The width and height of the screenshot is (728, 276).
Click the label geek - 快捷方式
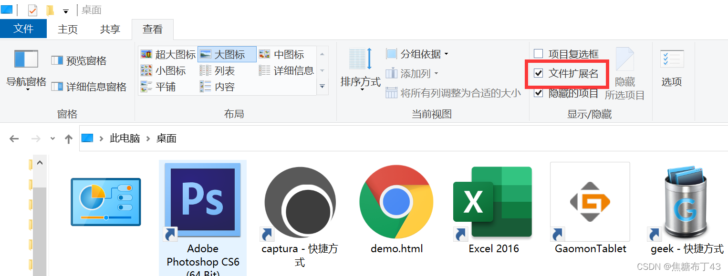(x=687, y=249)
